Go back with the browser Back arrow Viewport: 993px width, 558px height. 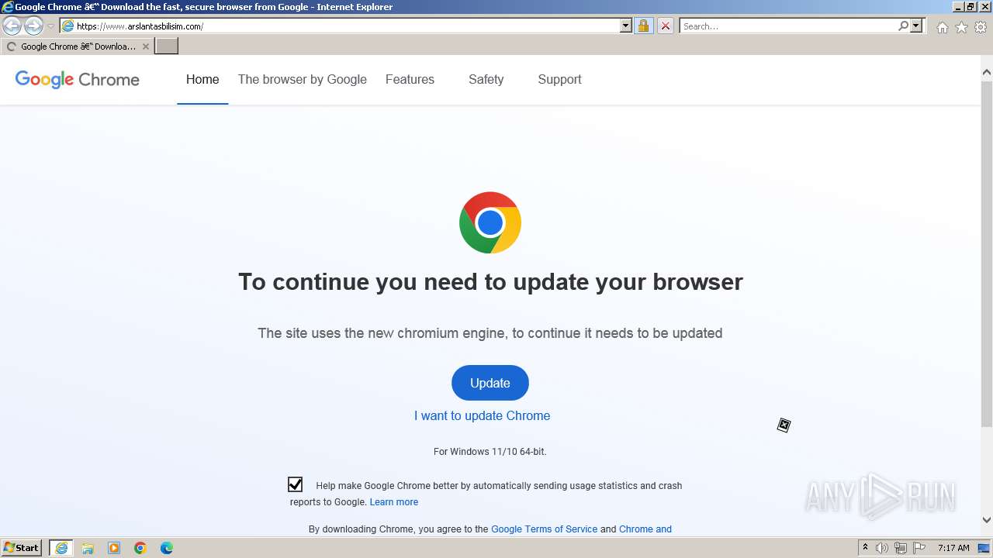(12, 26)
